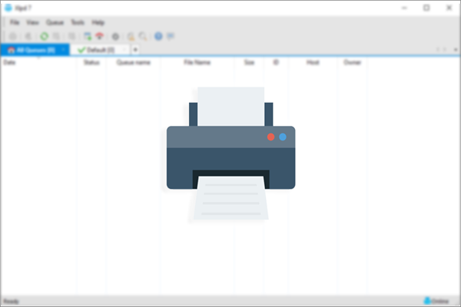Sort the list by Date column header
461x307 pixels.
click(x=10, y=62)
